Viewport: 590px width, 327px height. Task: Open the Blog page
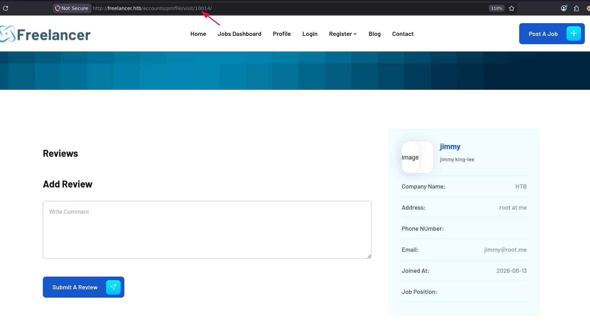[374, 34]
